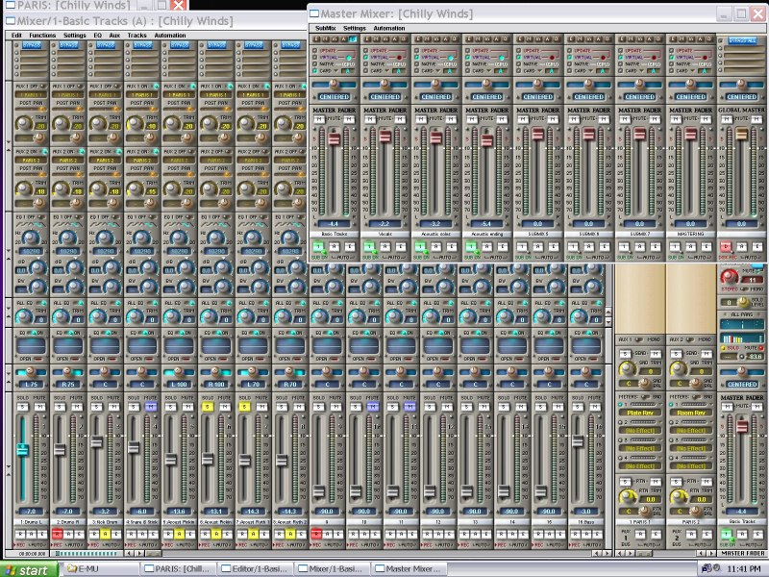Viewport: 769px width, 577px height.
Task: Switch to E-MU taskbar item
Action: click(101, 569)
